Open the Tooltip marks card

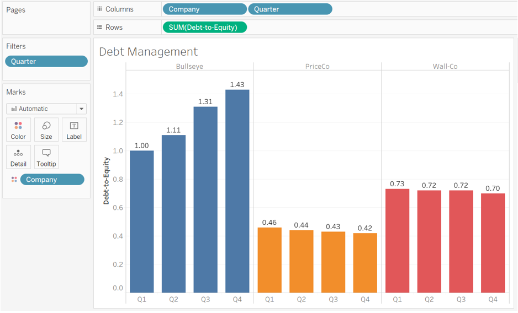[x=46, y=157]
